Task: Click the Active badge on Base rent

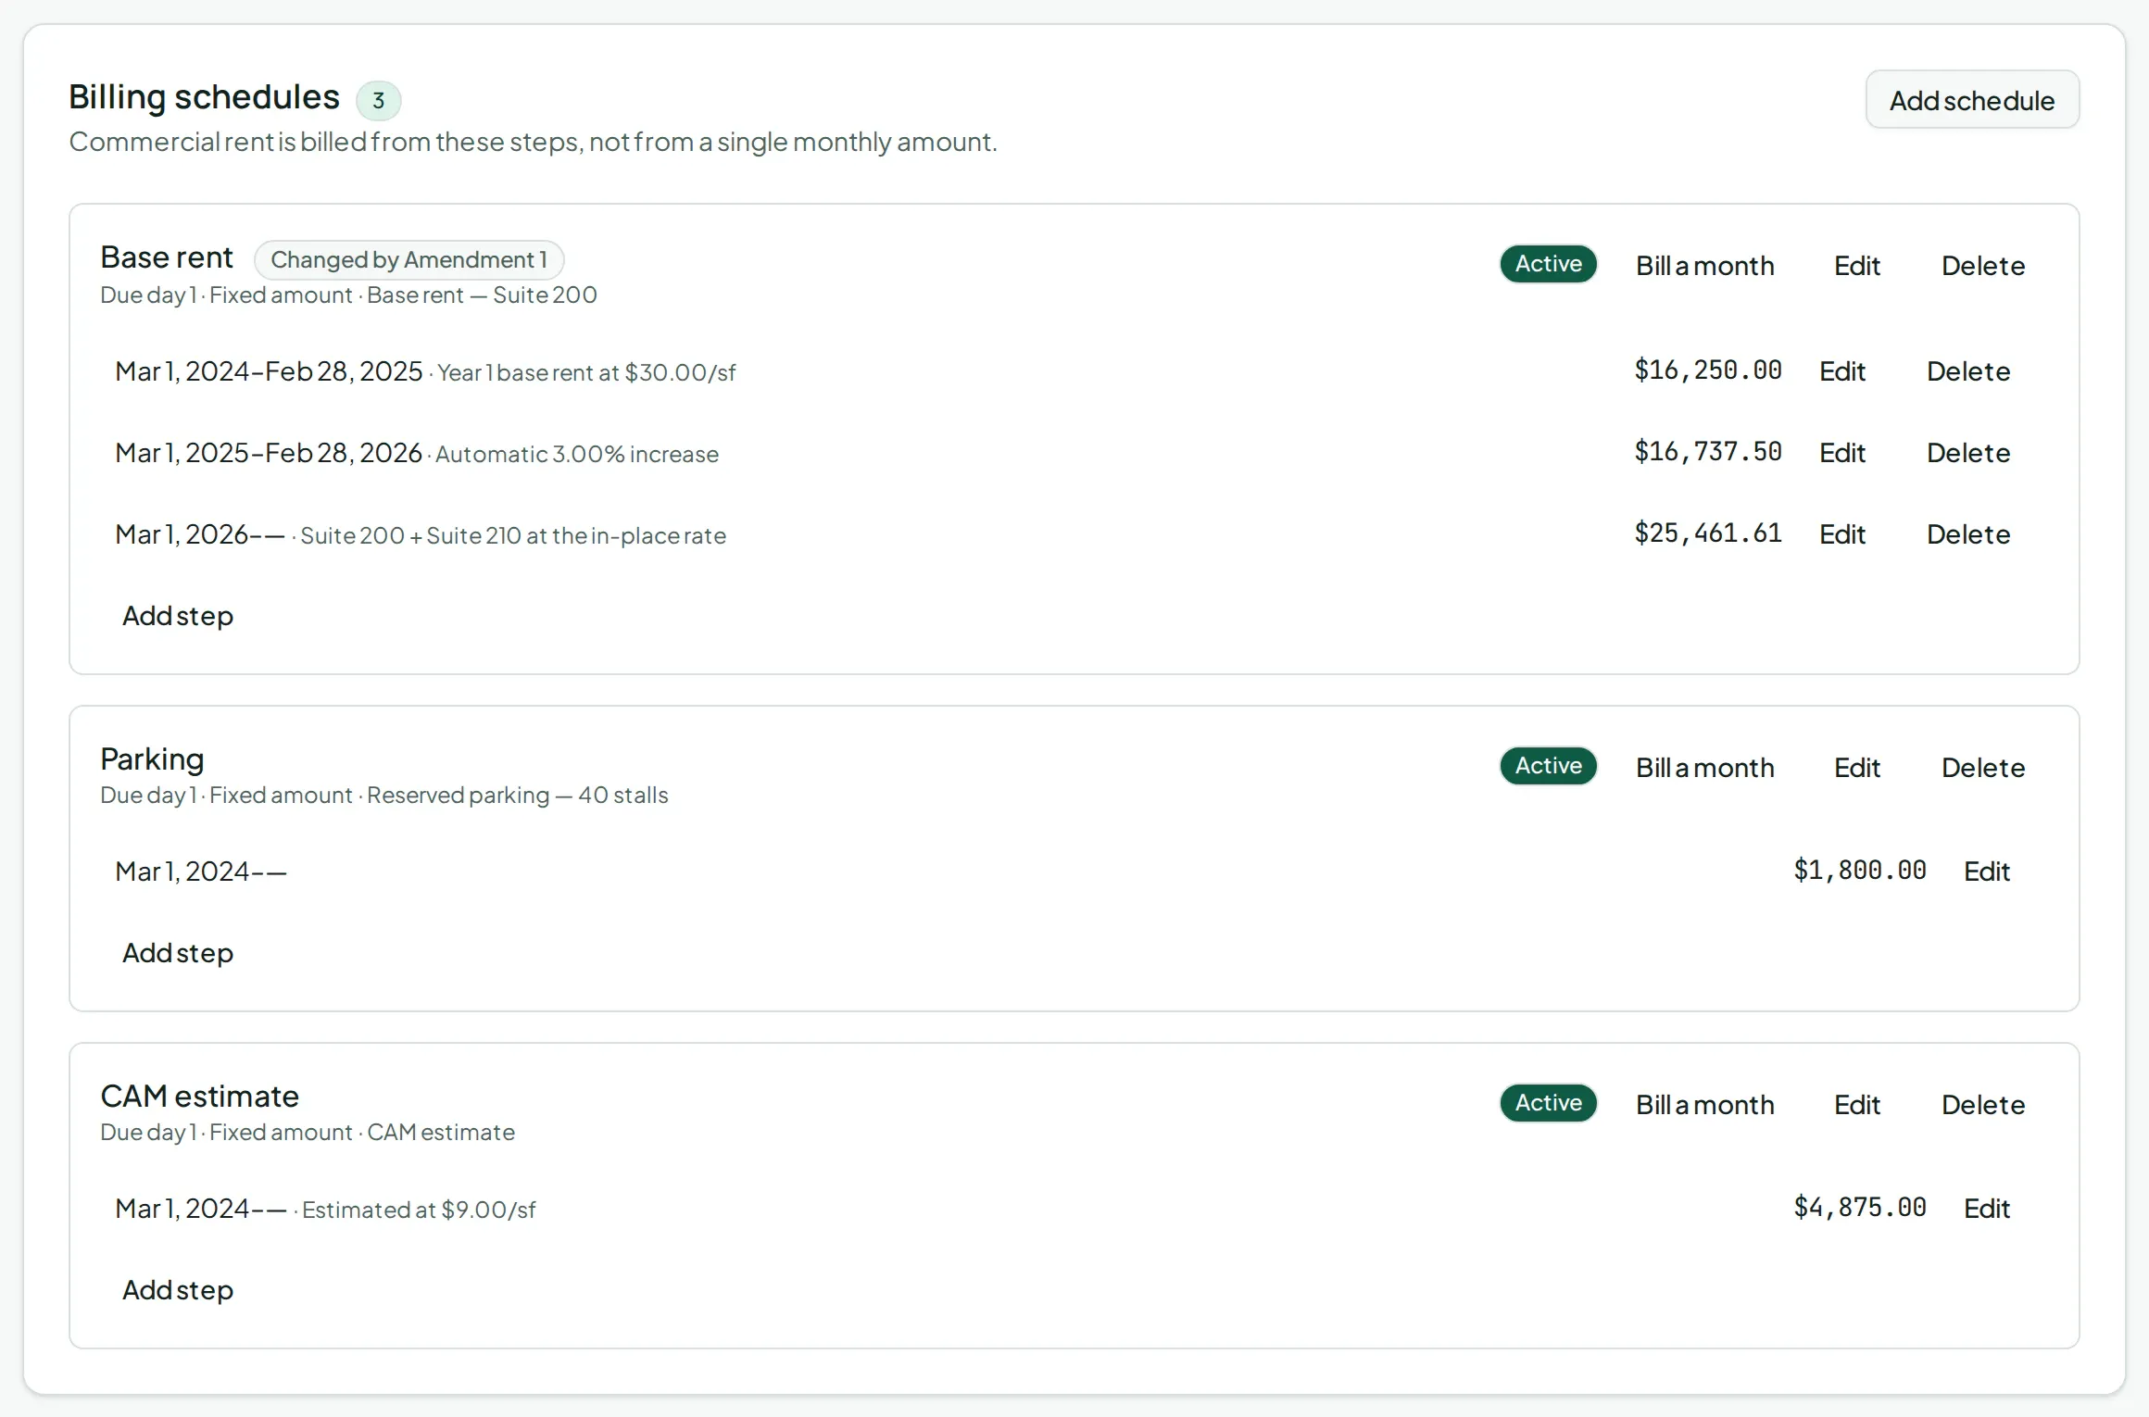Action: [x=1549, y=264]
